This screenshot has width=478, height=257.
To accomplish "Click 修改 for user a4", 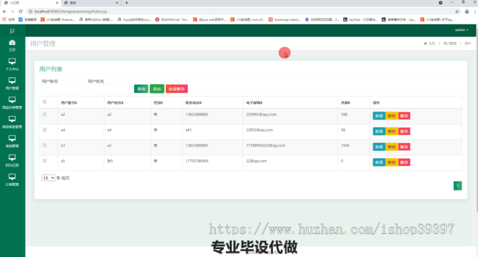I will pos(391,131).
